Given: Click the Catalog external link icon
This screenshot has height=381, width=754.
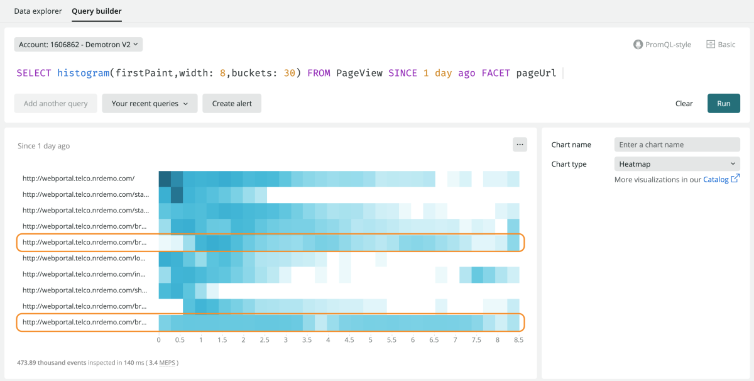Looking at the screenshot, I should pos(735,180).
